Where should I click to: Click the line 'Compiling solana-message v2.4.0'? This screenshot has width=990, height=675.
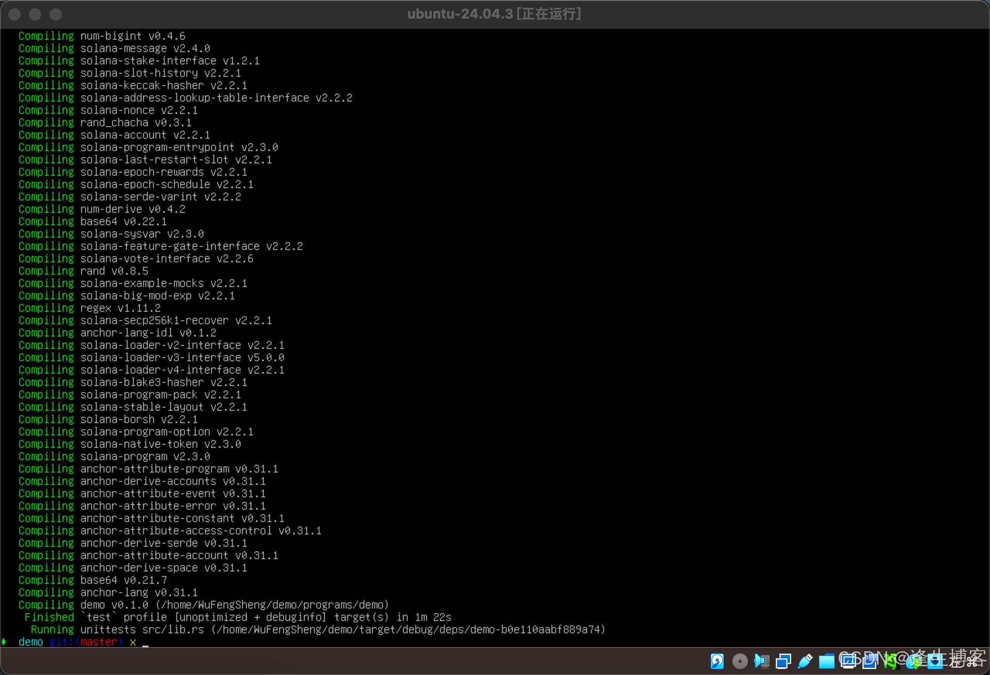click(x=114, y=48)
